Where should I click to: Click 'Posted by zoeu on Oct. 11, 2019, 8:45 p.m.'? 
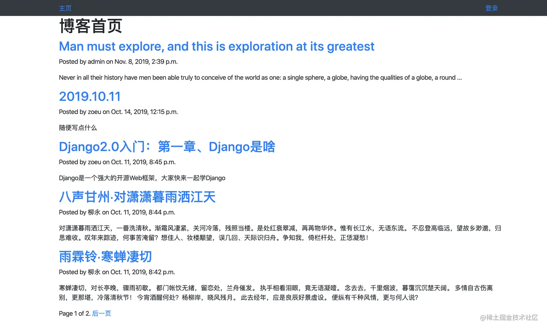(x=117, y=162)
